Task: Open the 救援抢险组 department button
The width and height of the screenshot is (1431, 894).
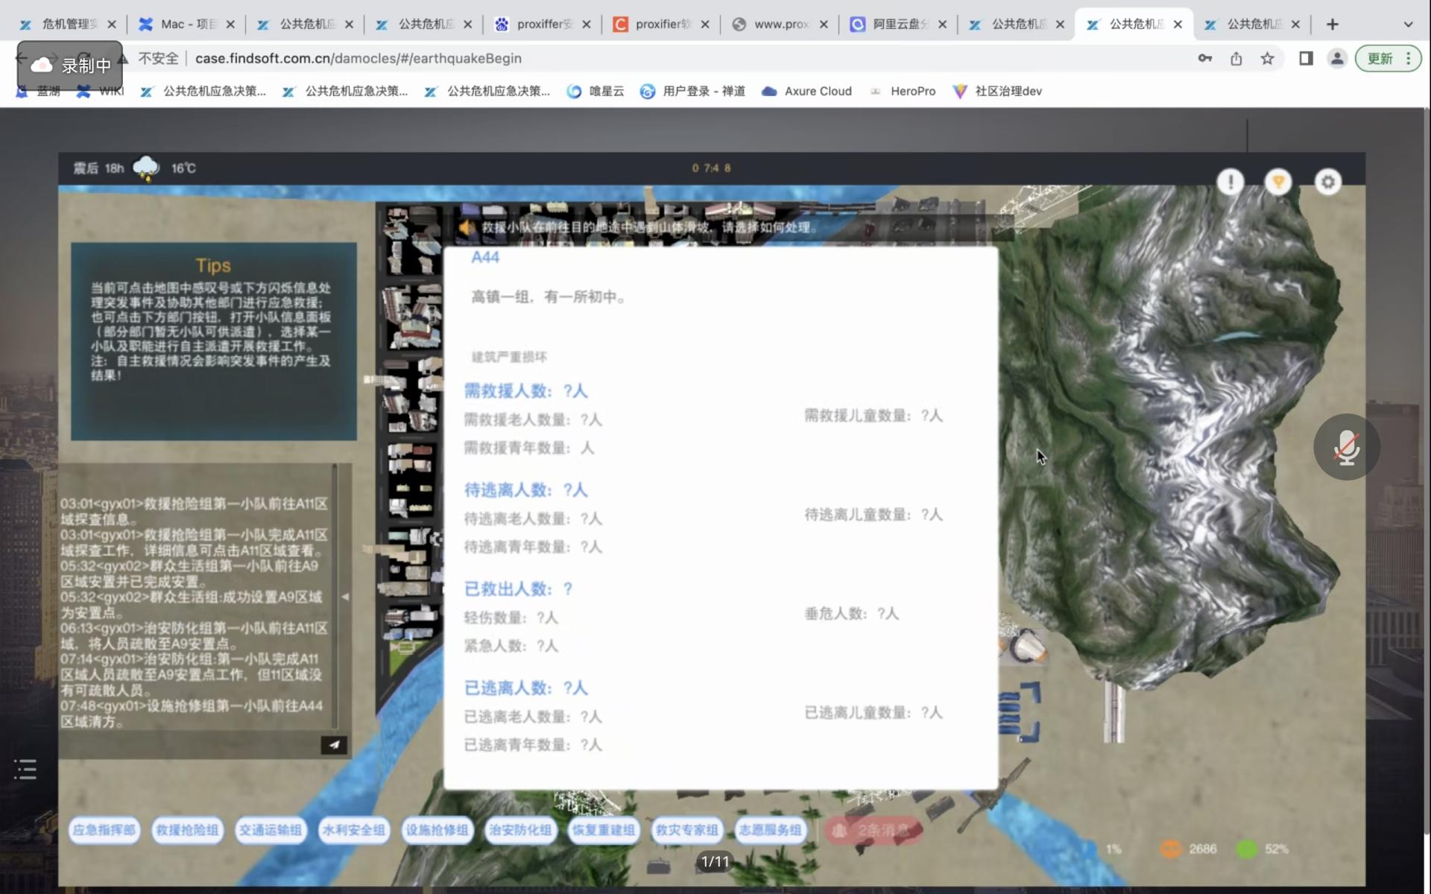Action: tap(187, 830)
